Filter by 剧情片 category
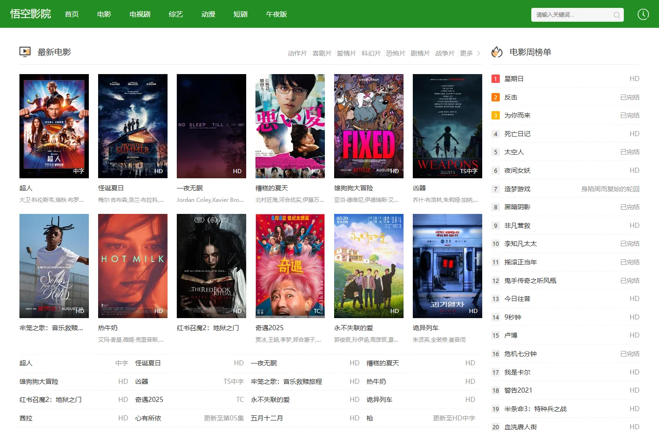Screen dimensions: 659x432 420,53
